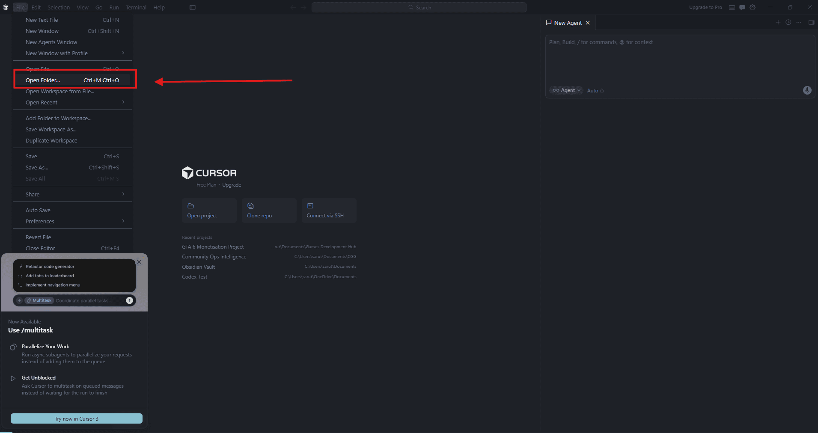Choose Duplicate Workspace entry
The image size is (818, 433).
(x=72, y=140)
